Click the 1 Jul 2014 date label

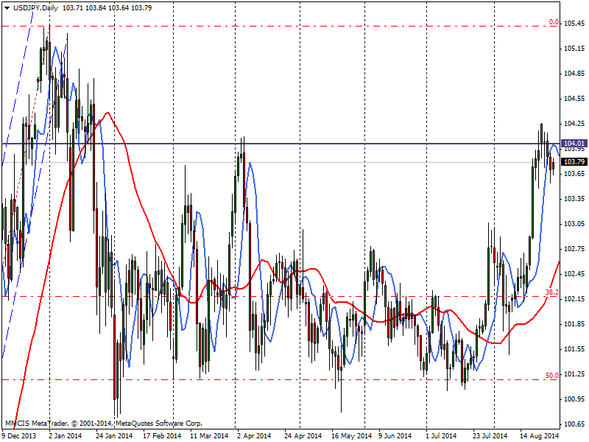(x=441, y=435)
